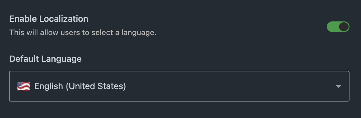Open the Default Language dropdown
361x118 pixels.
pyautogui.click(x=179, y=86)
